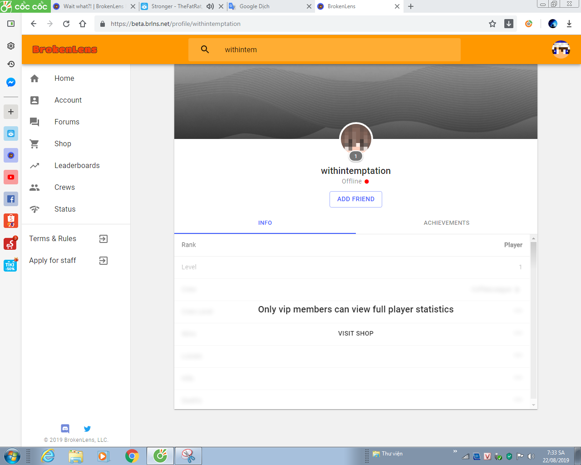The height and width of the screenshot is (465, 581).
Task: Reload the page with refresh icon
Action: click(66, 24)
